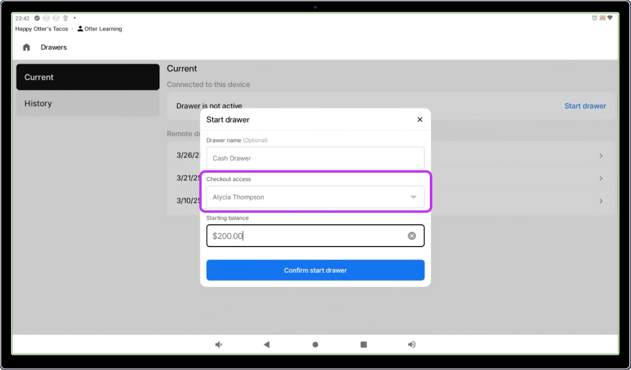Tap the volume down icon
631x370 pixels.
218,345
